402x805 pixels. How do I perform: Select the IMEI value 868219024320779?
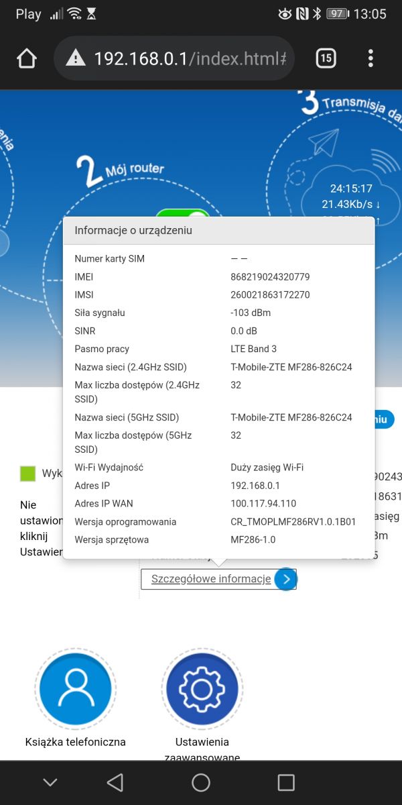click(270, 276)
